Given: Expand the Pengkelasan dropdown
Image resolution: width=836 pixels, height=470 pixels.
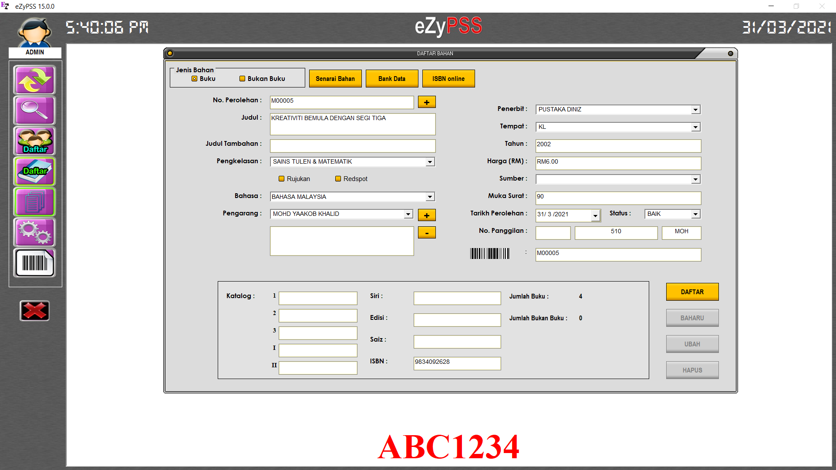Looking at the screenshot, I should pos(430,162).
